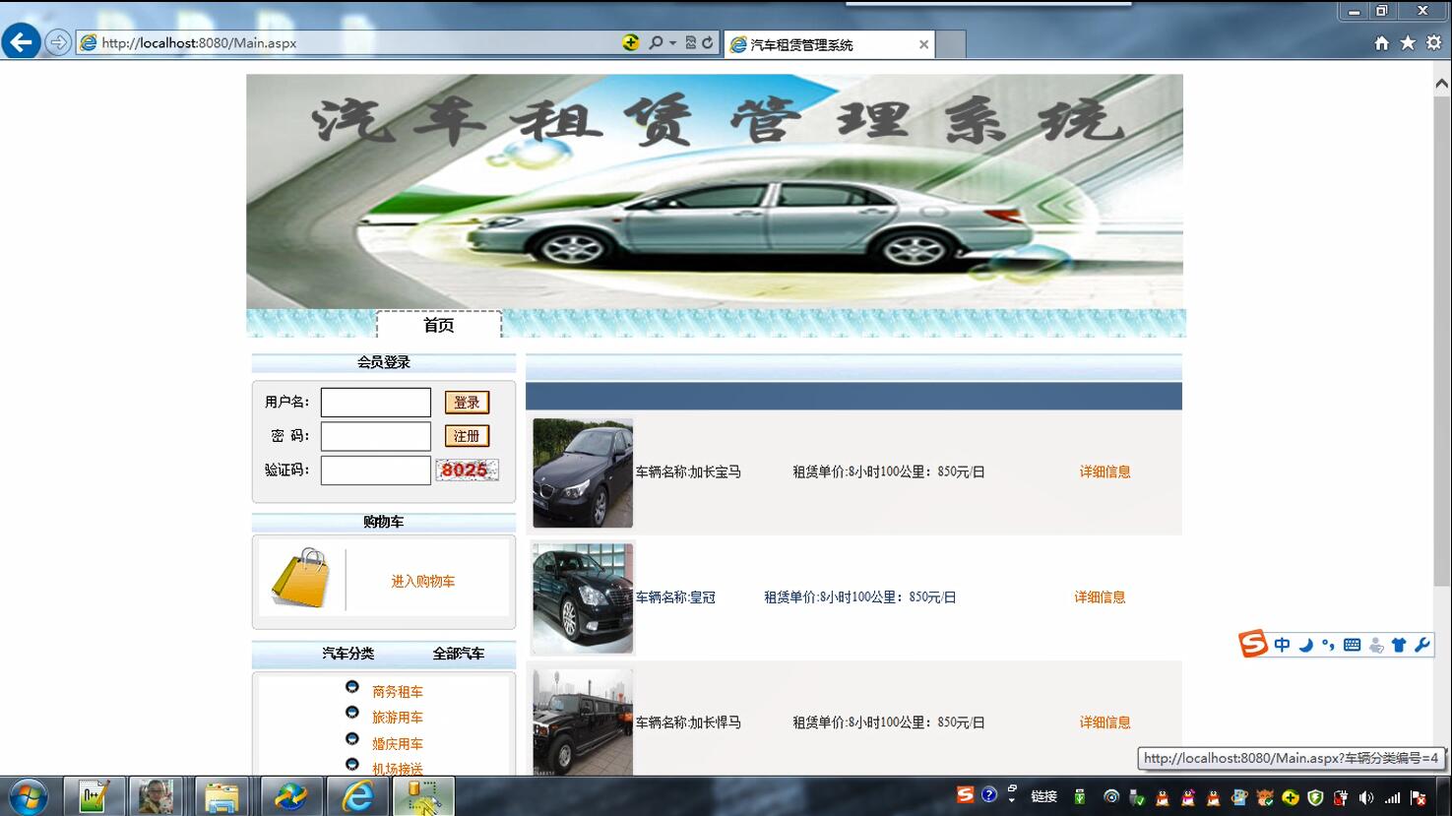Click the compatibility view icon in address bar

[x=690, y=42]
